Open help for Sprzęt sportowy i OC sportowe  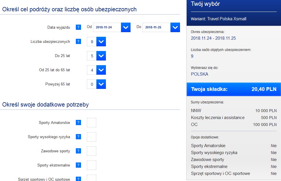coord(78,179)
